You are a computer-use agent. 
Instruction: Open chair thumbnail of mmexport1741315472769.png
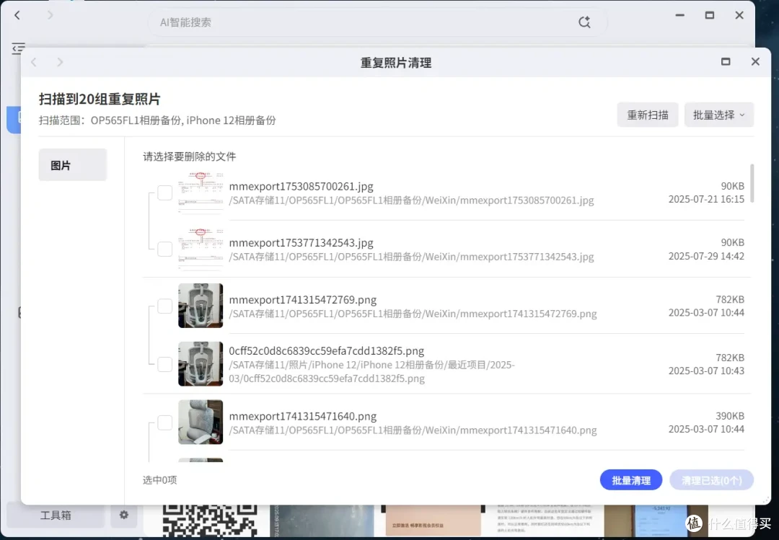coord(201,306)
